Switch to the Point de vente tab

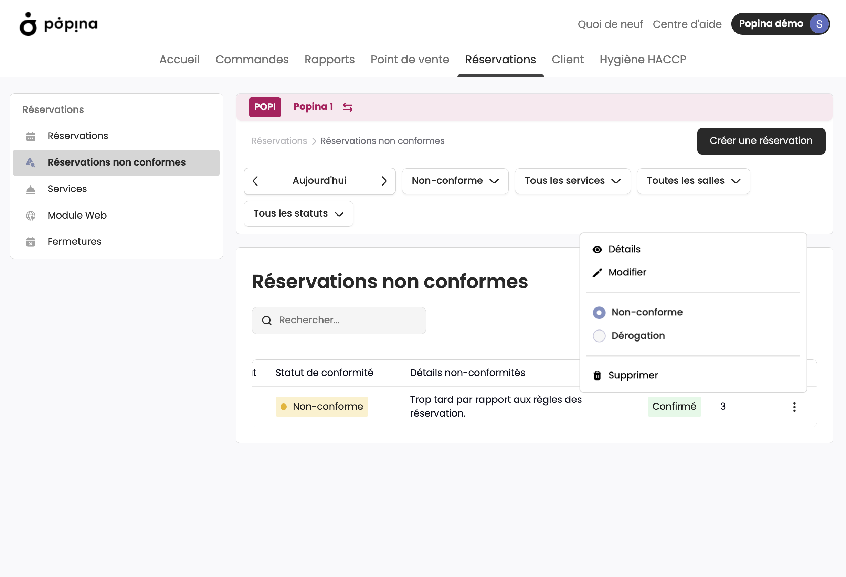coord(410,59)
